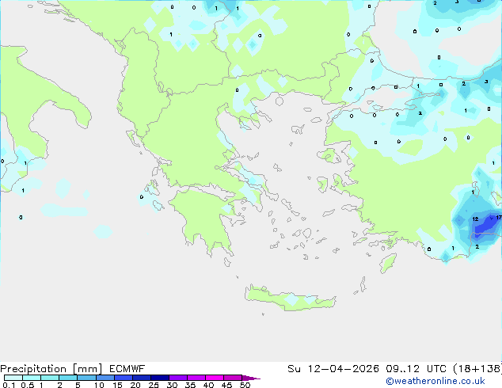Click the 15–20 mm legend swatch
Screen dimensions: 502x388
pyautogui.click(x=124, y=378)
